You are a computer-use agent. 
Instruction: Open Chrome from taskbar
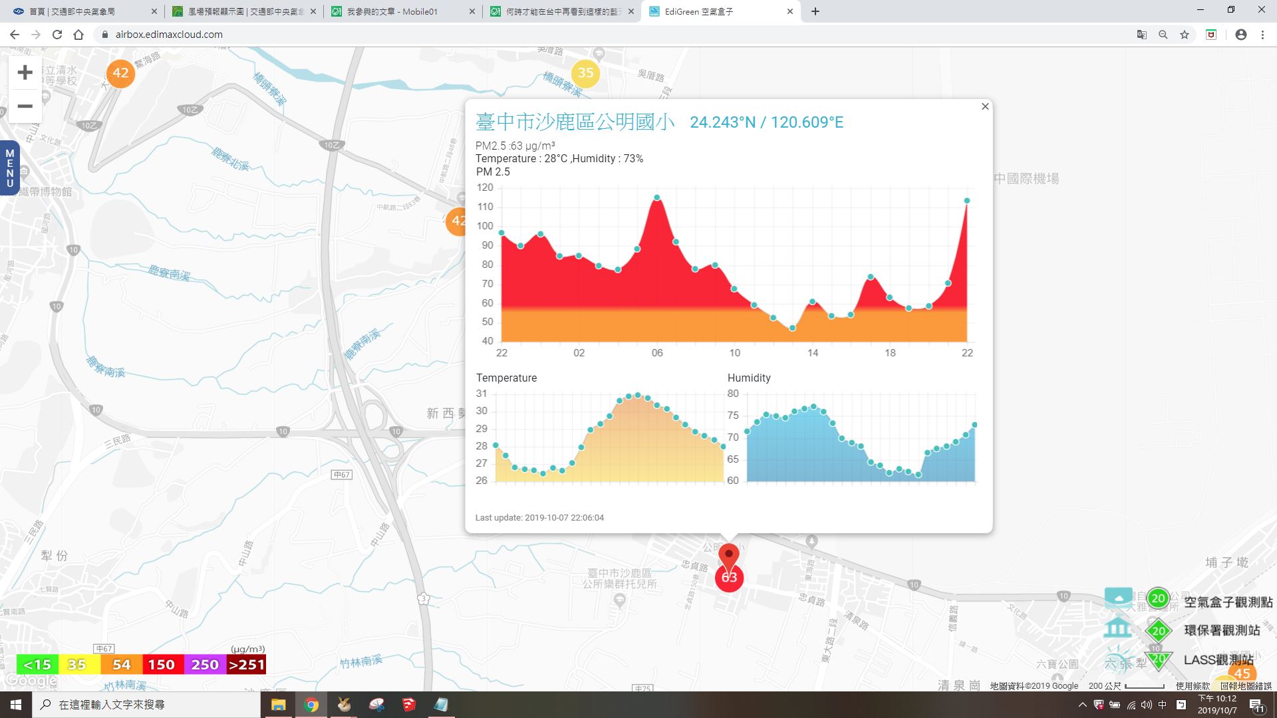click(x=311, y=705)
